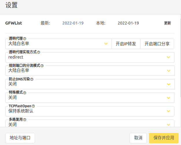The image size is (181, 145).
Task: Click 更新 to update GFWList
Action: click(x=167, y=23)
